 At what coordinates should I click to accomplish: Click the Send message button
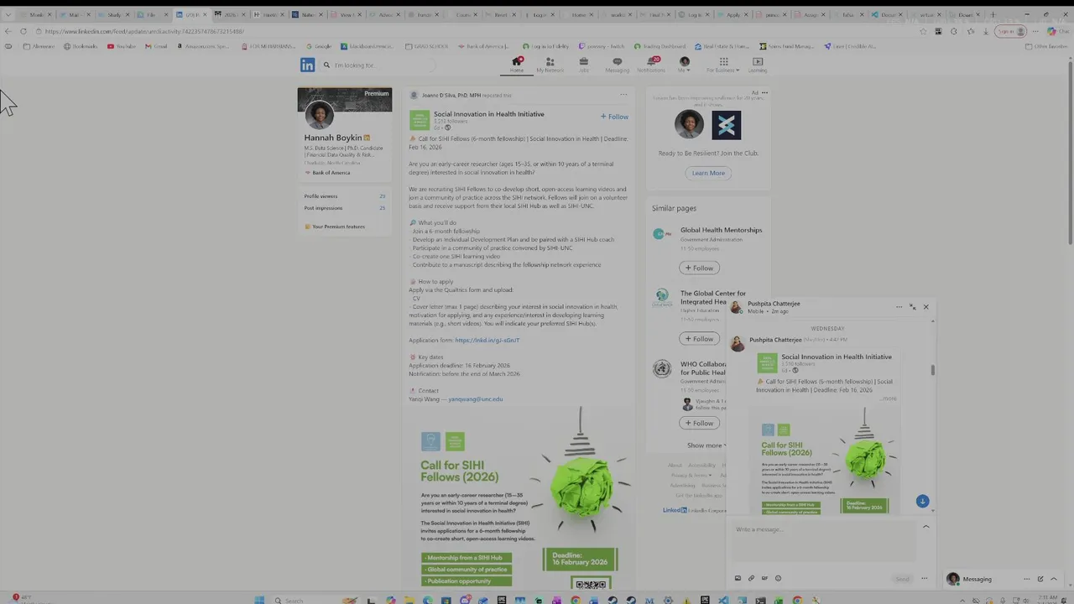902,579
